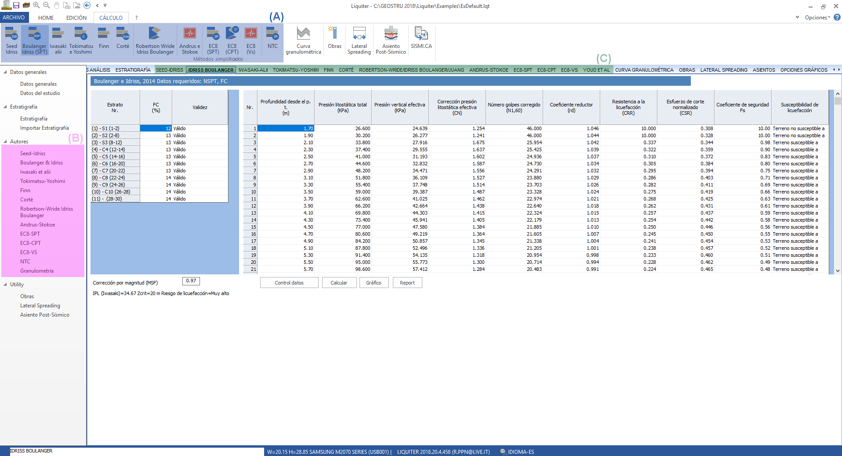
Task: Open the SEED-IDRISS results tab
Action: (169, 70)
